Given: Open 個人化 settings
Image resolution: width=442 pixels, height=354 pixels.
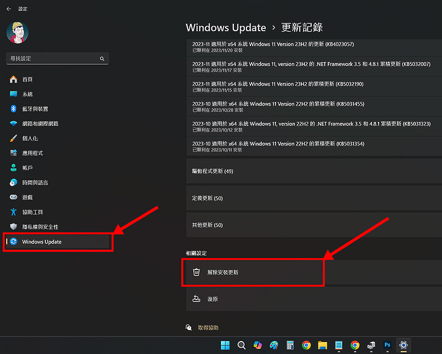Looking at the screenshot, I should click(57, 138).
